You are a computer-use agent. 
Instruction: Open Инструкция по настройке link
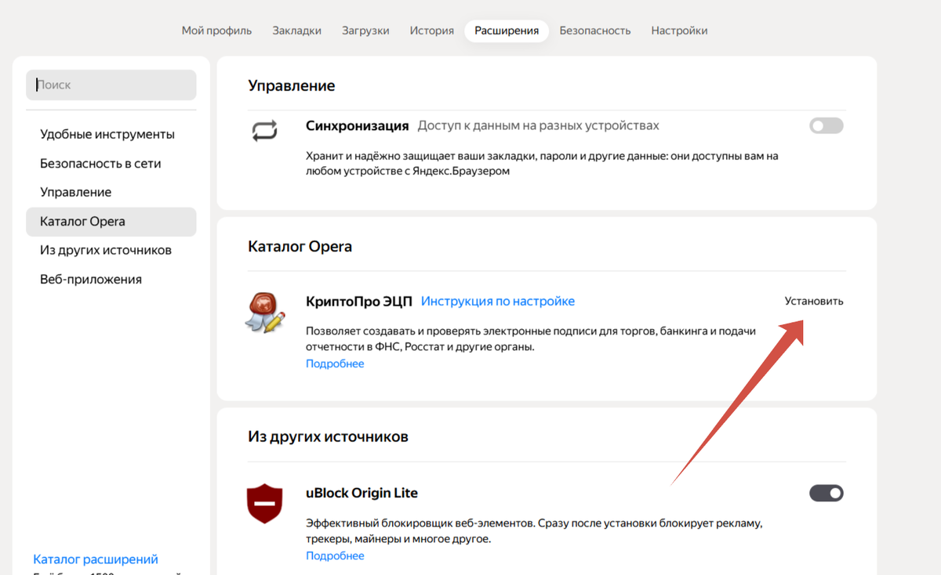point(498,301)
